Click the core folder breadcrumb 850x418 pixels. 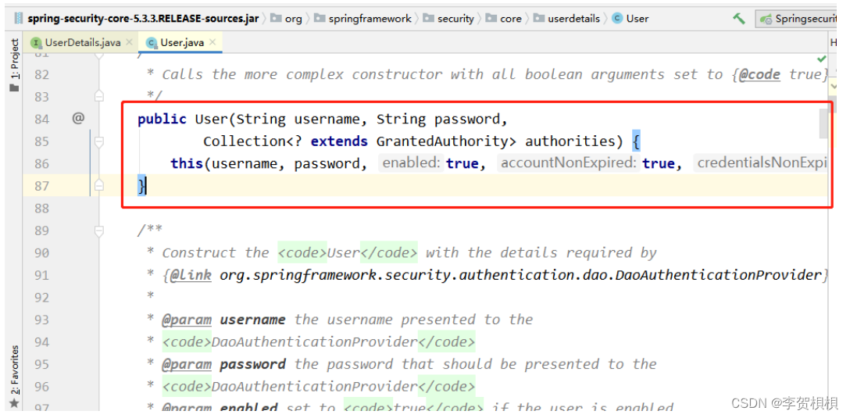504,19
